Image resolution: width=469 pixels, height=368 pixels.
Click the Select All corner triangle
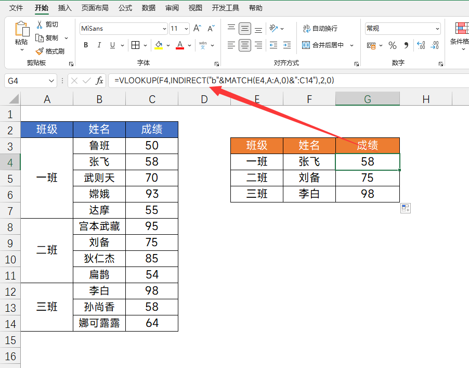pos(14,99)
